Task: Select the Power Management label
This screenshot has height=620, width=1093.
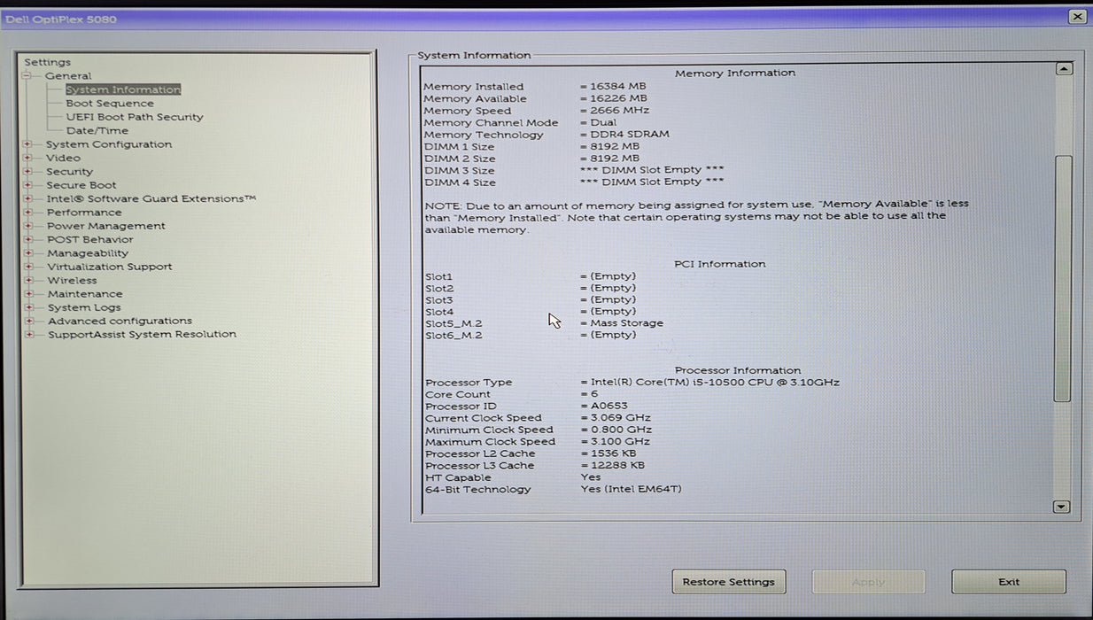Action: click(x=106, y=226)
